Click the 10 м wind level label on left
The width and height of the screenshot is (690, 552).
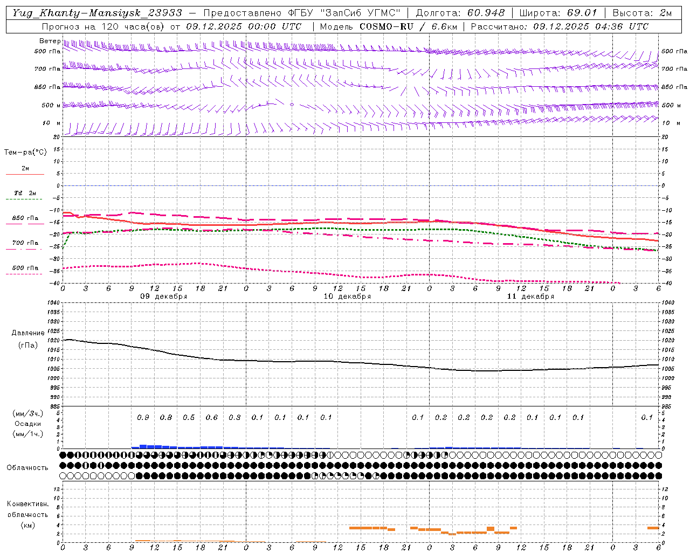pos(51,123)
